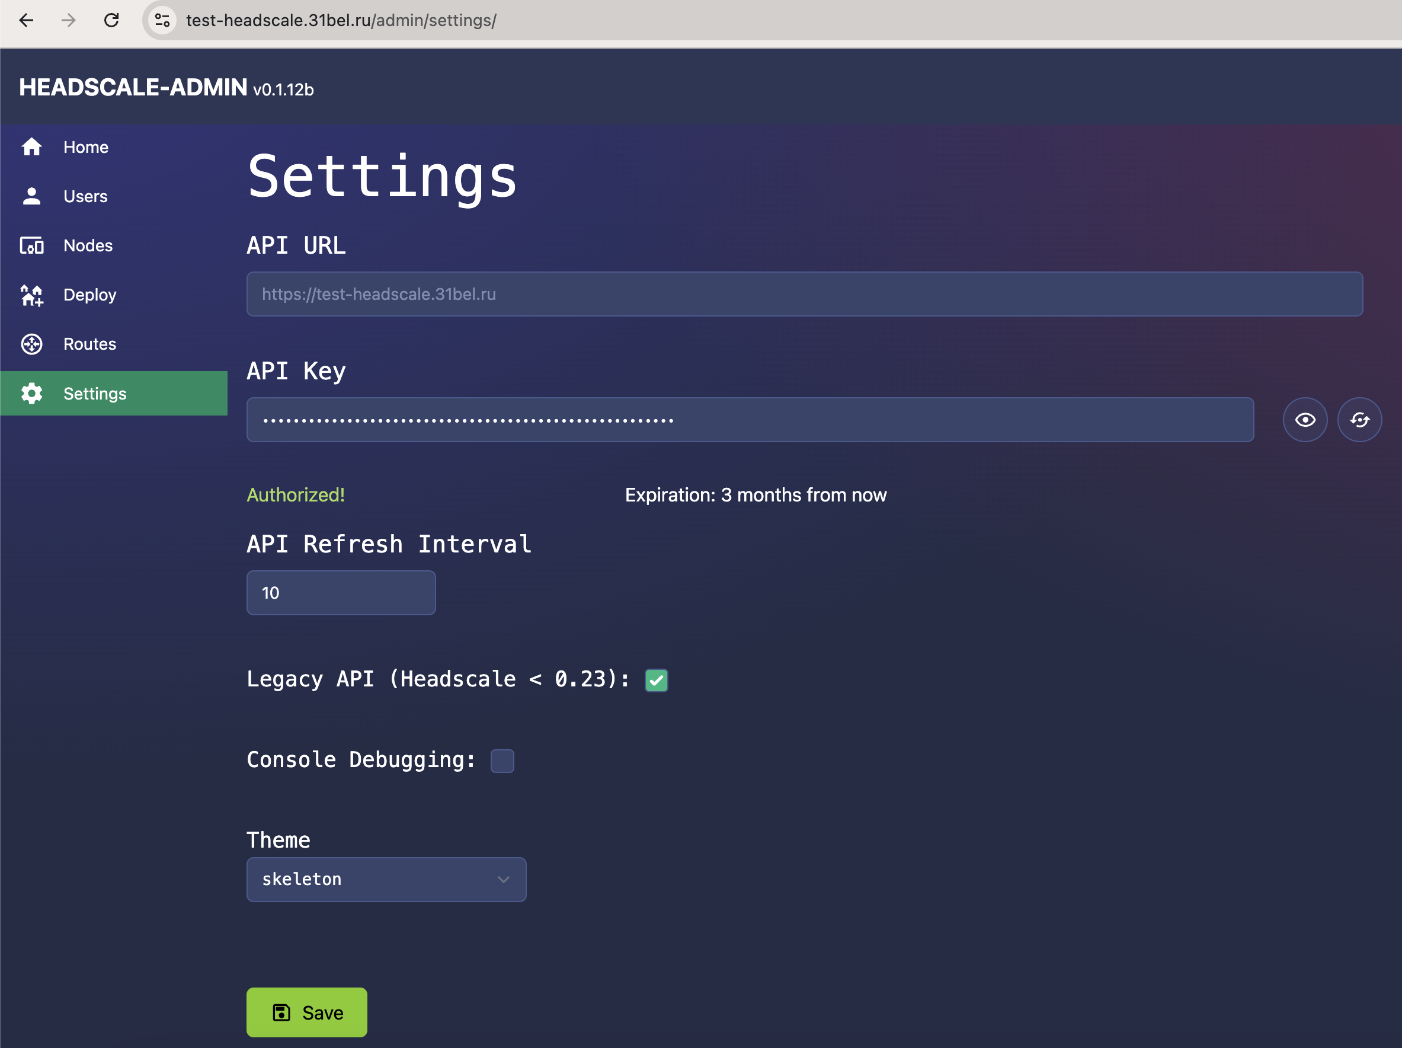Click the API Refresh Interval heading

pyautogui.click(x=389, y=544)
